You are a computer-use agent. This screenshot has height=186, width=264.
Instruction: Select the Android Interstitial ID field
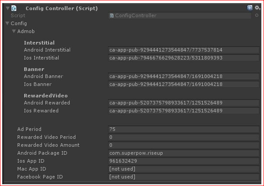click(183, 50)
